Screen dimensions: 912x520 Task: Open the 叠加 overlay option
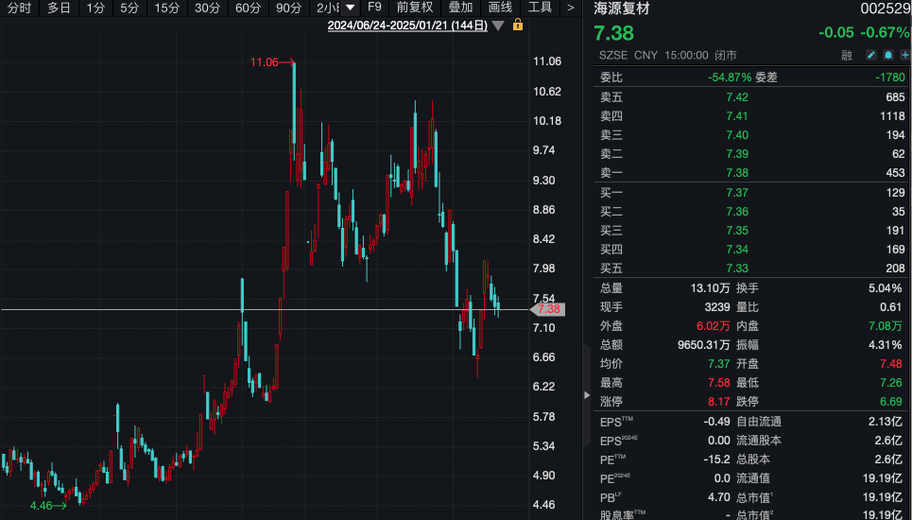tap(460, 8)
